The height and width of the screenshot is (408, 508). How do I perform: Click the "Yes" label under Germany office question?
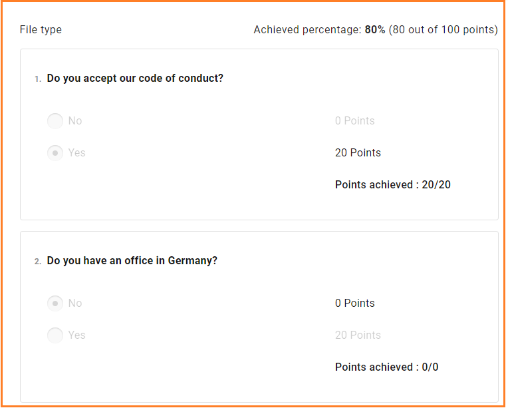pyautogui.click(x=76, y=335)
